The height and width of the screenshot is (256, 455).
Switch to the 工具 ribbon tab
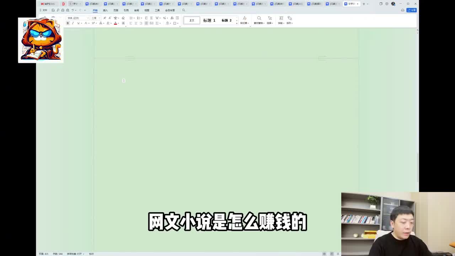157,10
